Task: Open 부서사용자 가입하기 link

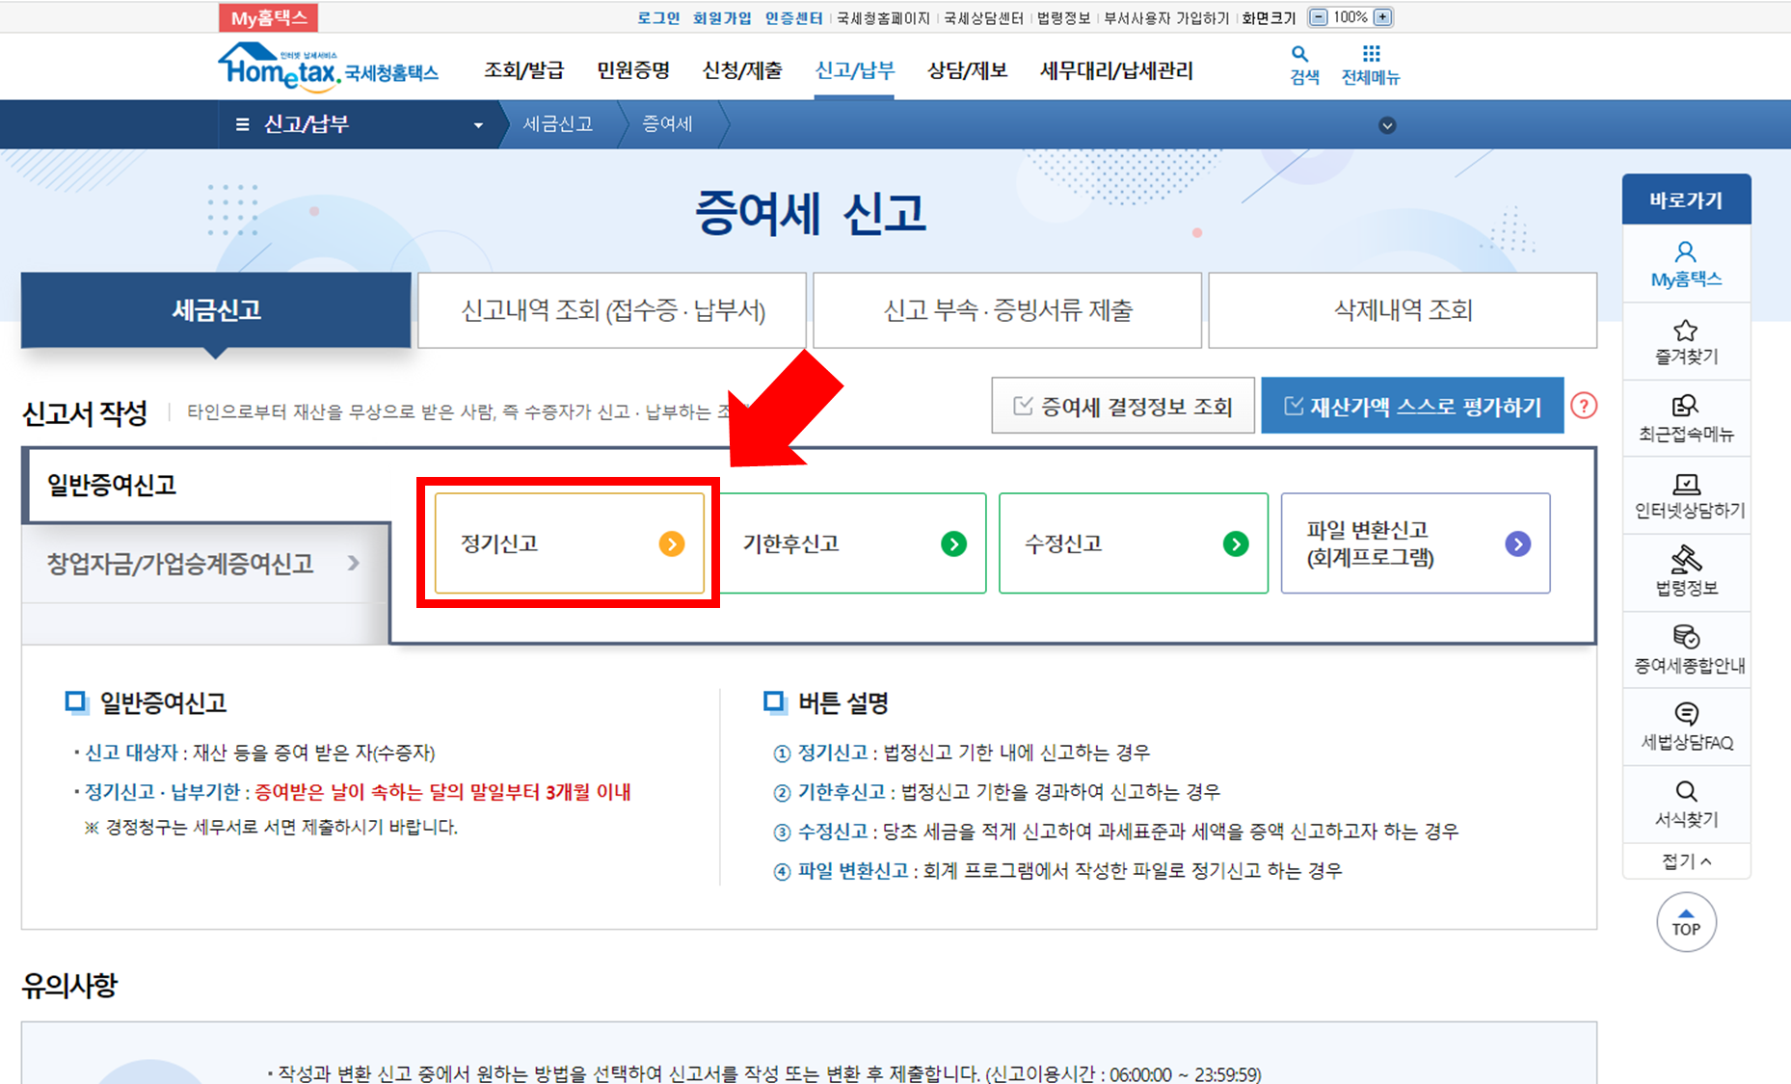Action: (1166, 17)
